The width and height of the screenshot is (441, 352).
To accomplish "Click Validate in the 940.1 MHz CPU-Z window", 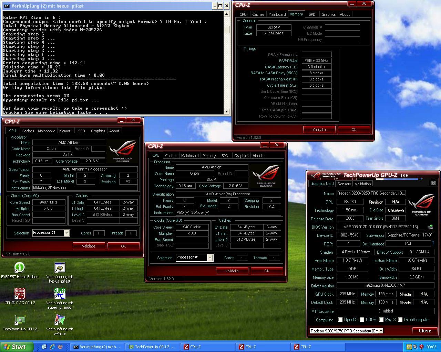I will tap(89, 246).
